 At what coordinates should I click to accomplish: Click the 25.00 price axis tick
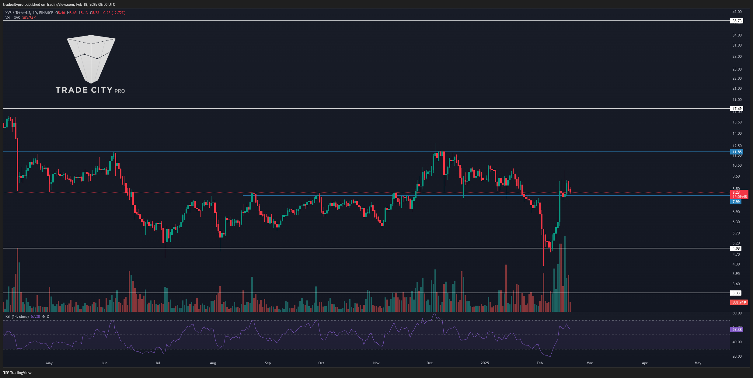tap(737, 69)
